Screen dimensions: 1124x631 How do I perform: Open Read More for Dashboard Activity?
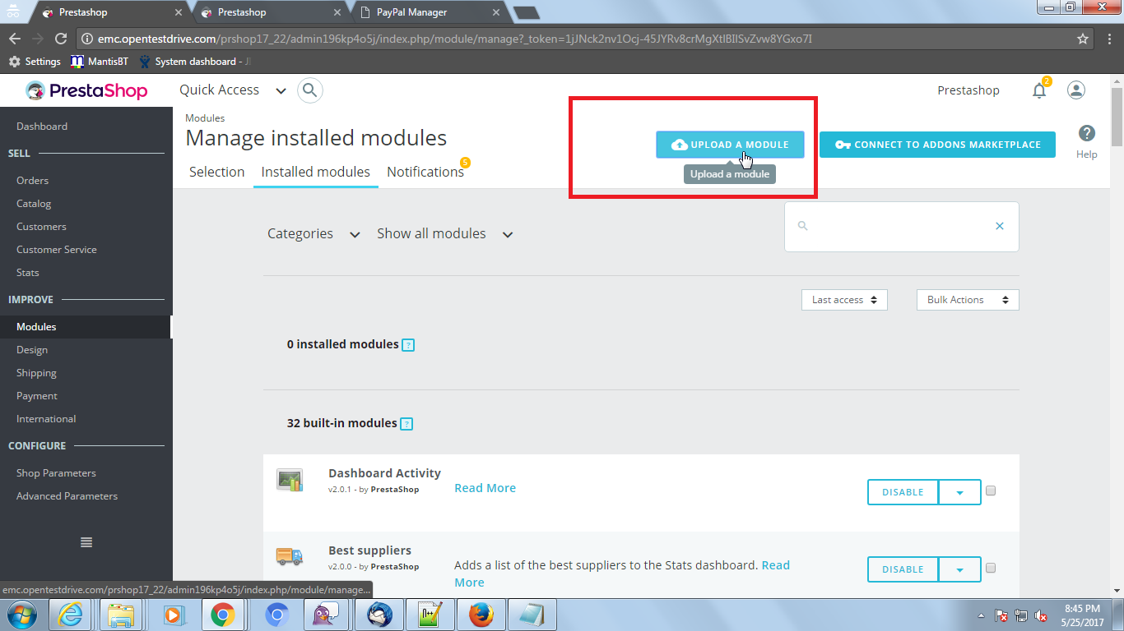pyautogui.click(x=485, y=488)
